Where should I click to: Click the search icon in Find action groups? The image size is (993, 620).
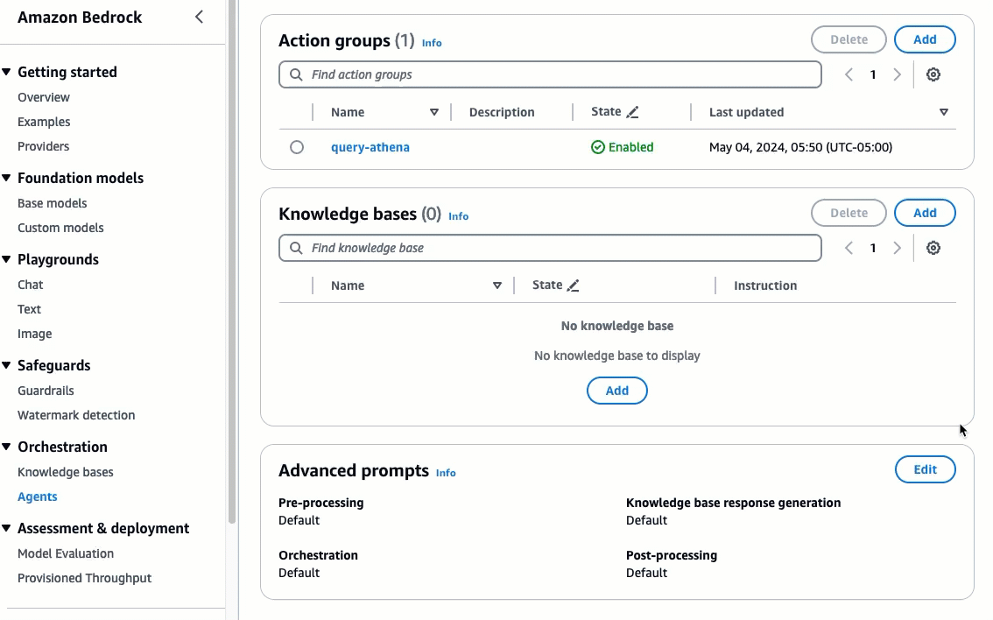click(x=296, y=74)
